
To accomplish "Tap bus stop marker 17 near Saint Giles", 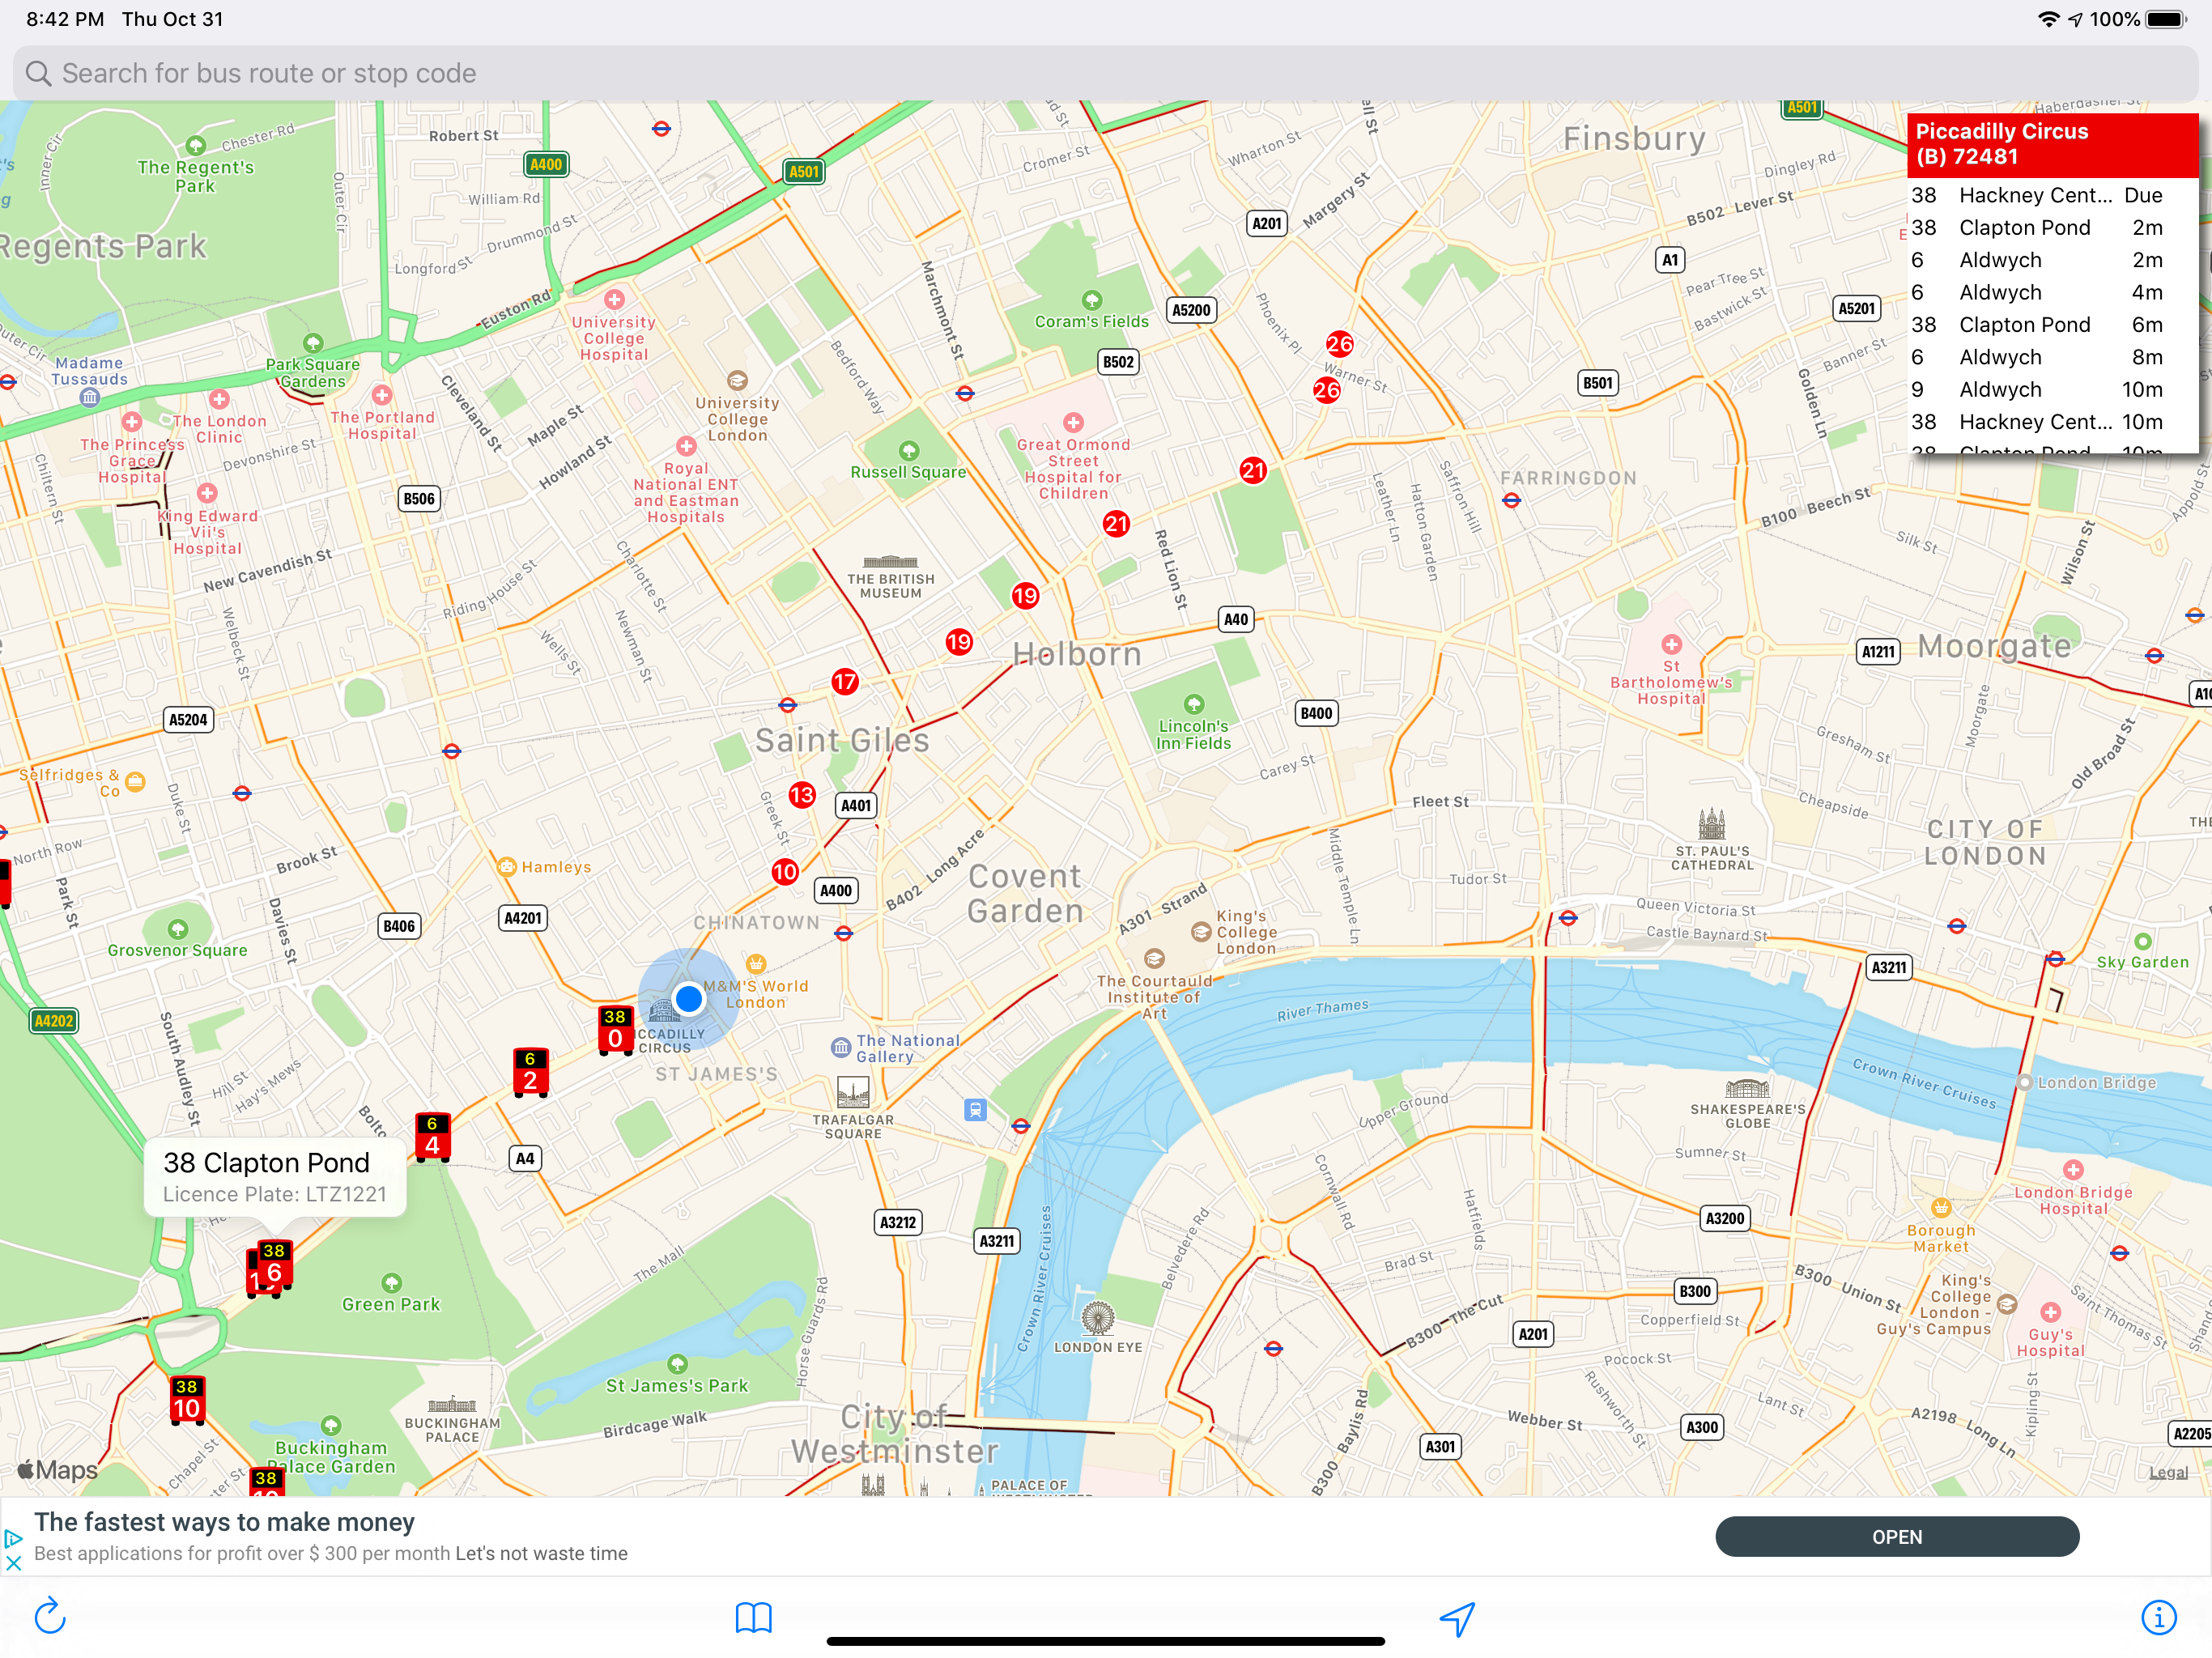I will pyautogui.click(x=845, y=682).
